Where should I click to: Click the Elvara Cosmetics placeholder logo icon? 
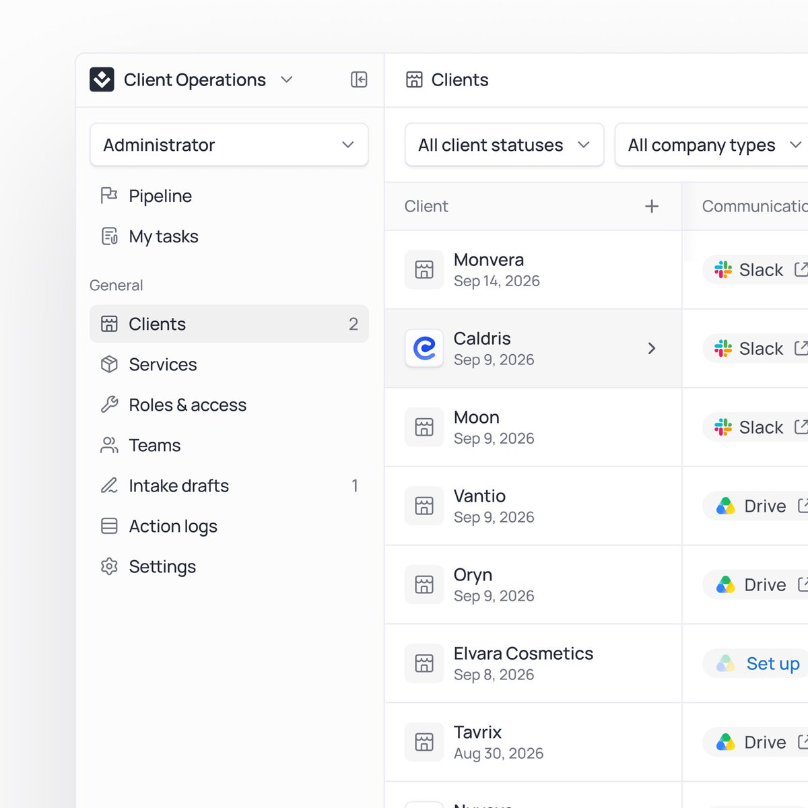click(x=424, y=663)
